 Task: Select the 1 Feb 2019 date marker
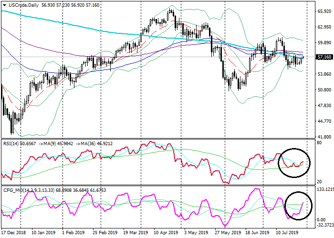[74, 234]
